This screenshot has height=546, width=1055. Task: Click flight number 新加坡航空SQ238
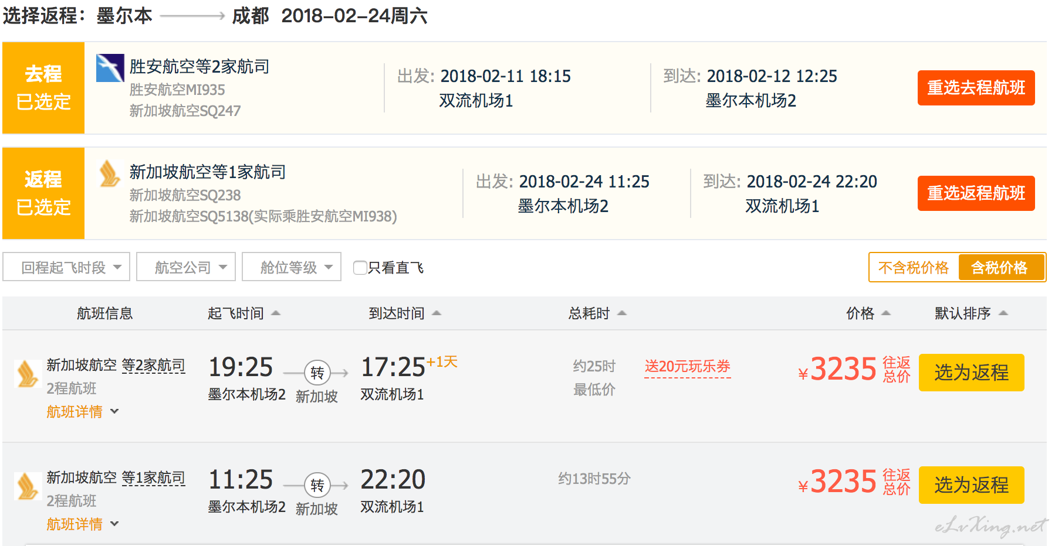(x=185, y=195)
